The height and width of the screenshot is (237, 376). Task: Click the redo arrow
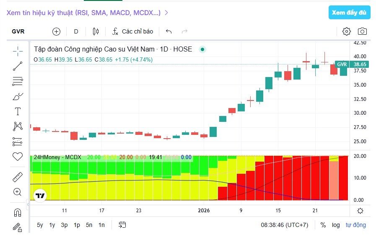coord(184,31)
